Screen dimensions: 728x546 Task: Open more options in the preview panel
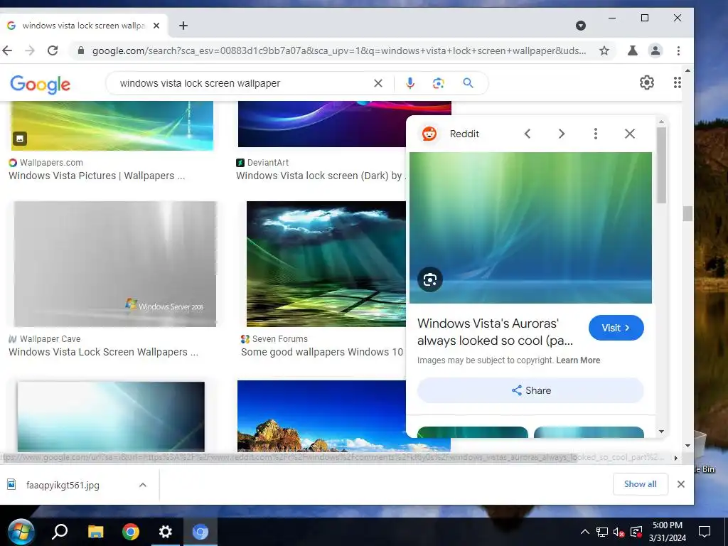(595, 134)
